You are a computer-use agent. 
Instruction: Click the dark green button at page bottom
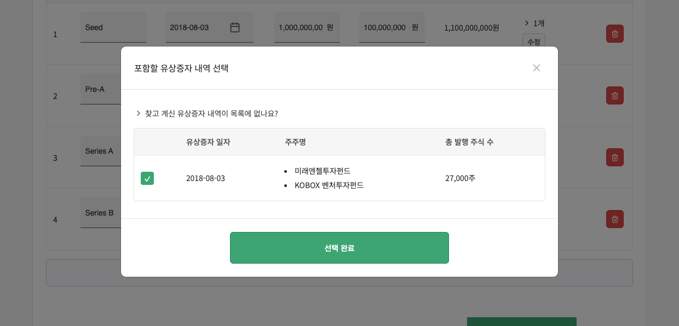pos(521,323)
